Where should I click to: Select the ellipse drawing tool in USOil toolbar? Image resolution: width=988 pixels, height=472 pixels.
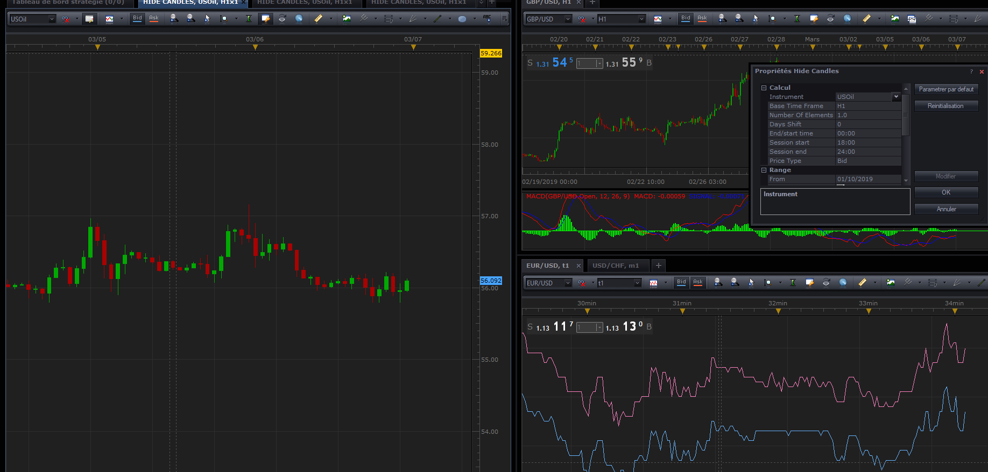[x=462, y=19]
